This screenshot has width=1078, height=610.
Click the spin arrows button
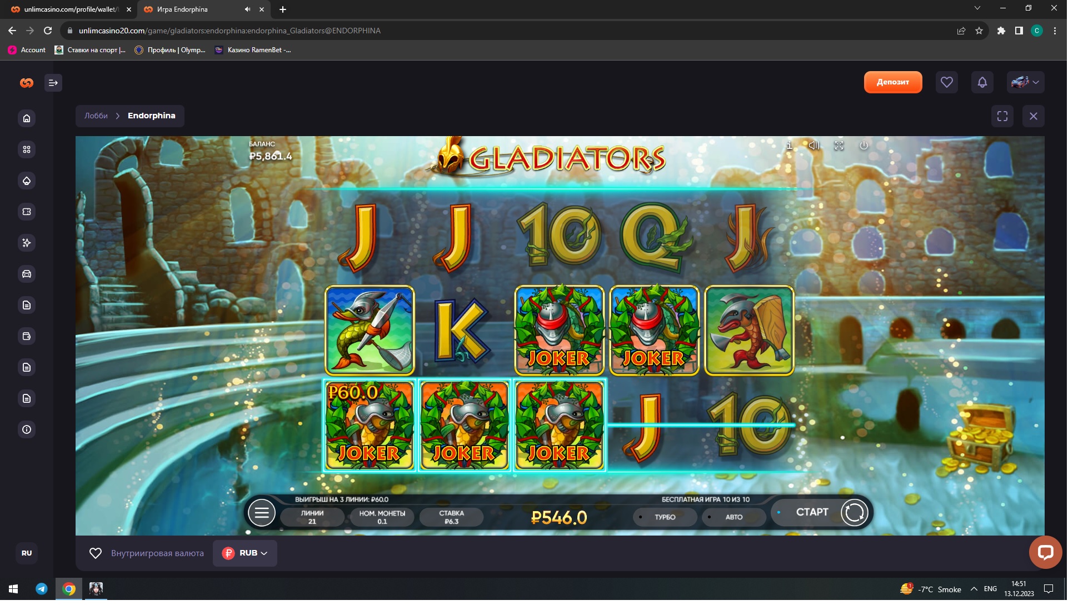pyautogui.click(x=854, y=512)
